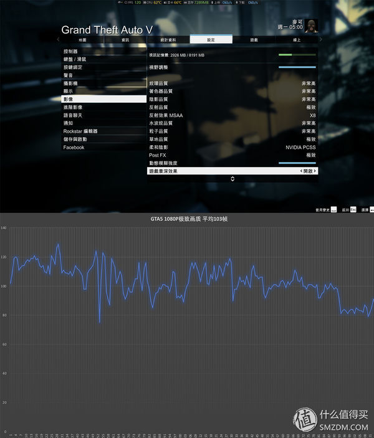
Task: Open Facebook settings category
Action: point(103,147)
